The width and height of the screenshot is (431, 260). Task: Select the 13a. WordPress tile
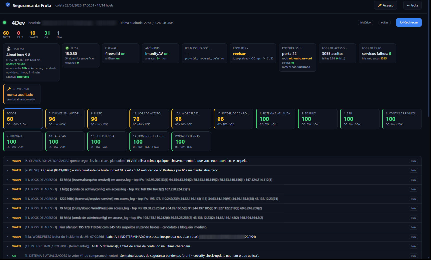click(191, 119)
